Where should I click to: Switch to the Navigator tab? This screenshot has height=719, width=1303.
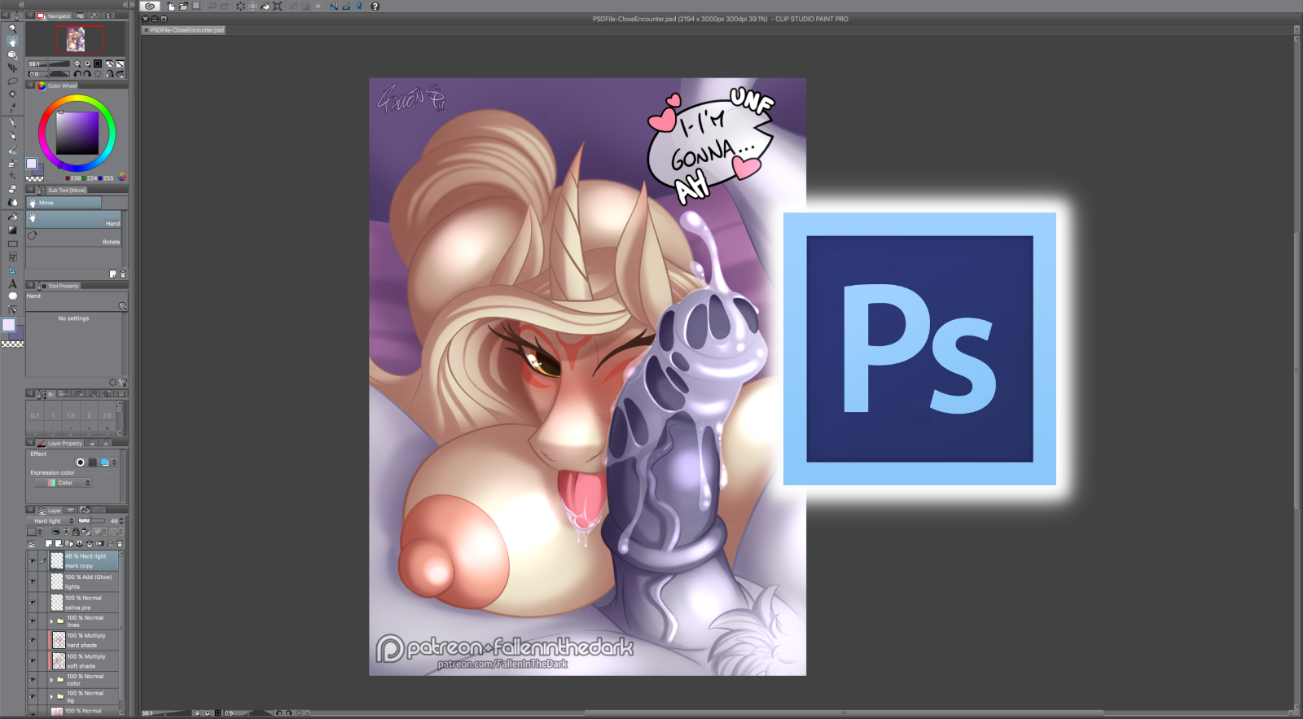pos(55,16)
